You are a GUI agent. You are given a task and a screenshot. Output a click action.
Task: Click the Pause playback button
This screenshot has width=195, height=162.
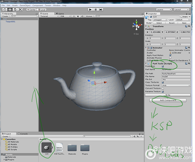(x=96, y=9)
